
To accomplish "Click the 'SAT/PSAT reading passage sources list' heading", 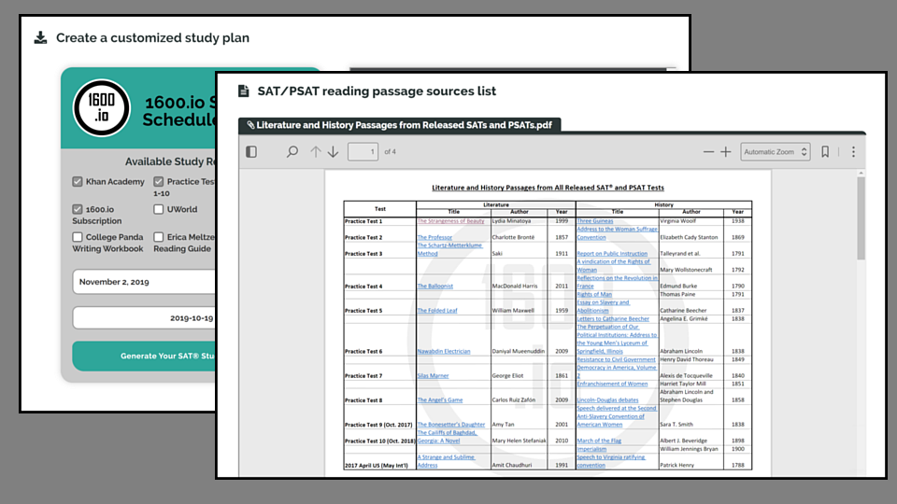I will pyautogui.click(x=377, y=91).
